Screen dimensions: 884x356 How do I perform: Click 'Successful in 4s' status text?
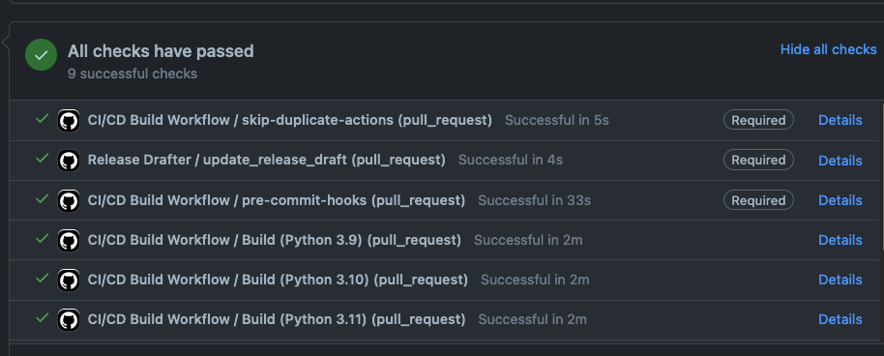click(511, 161)
